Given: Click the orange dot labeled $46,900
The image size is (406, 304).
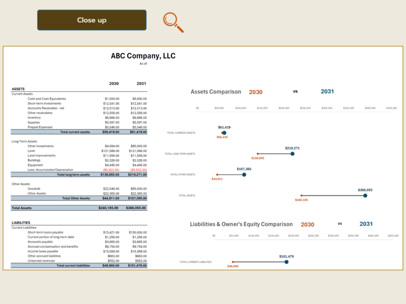Looking at the screenshot, I should point(233,262).
